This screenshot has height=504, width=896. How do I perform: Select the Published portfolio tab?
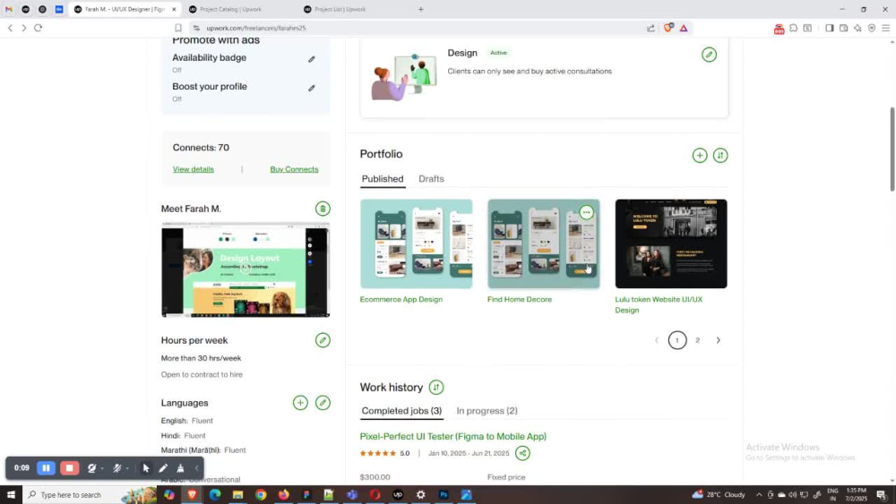tap(383, 179)
